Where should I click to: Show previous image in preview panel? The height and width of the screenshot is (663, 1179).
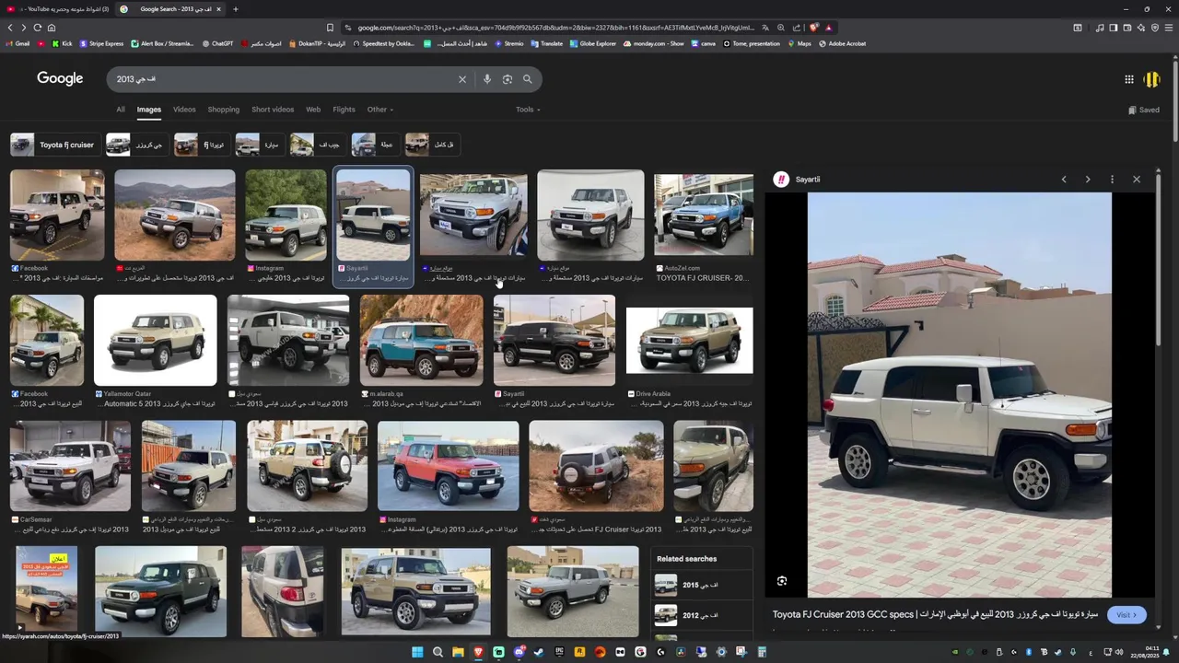coord(1064,180)
